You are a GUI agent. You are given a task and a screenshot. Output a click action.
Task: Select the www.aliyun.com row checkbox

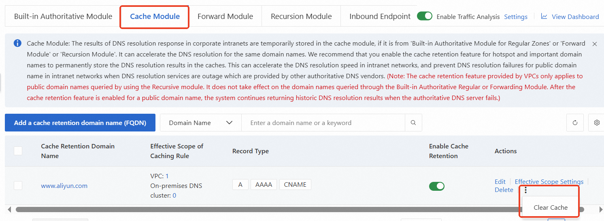(18, 186)
